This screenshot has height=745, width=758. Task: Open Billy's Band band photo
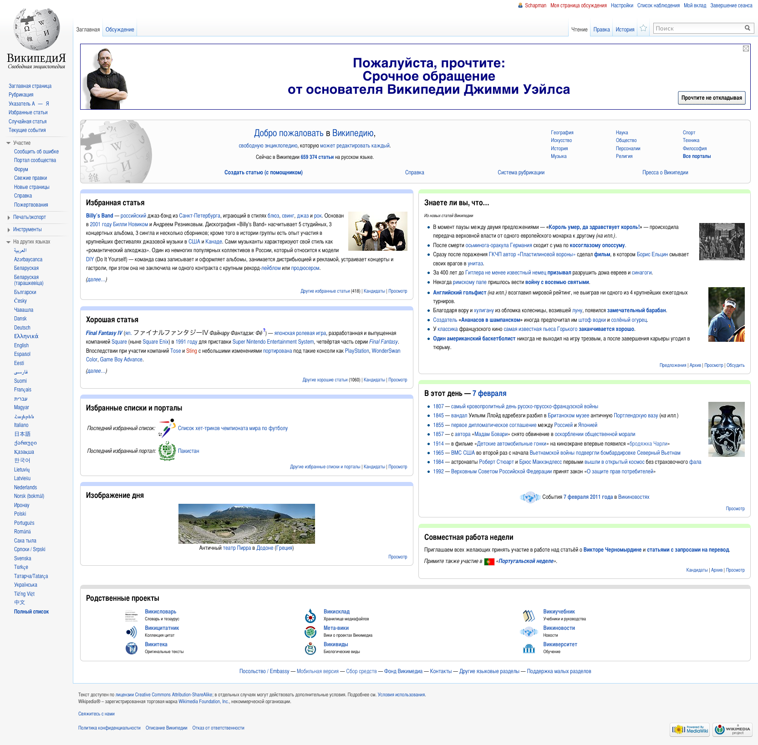(377, 231)
